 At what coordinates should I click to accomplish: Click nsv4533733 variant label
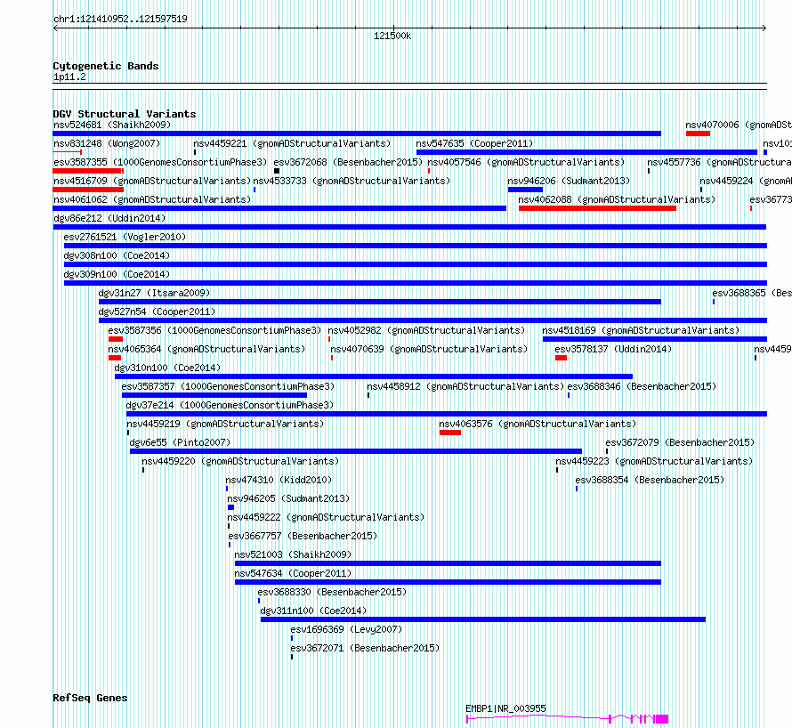click(352, 181)
